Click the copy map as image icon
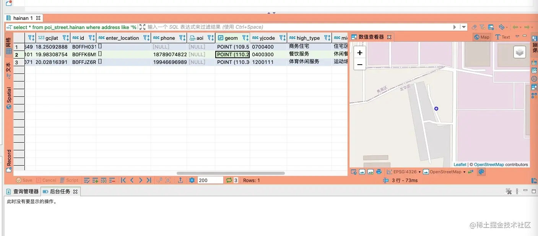The height and width of the screenshot is (236, 538). pos(362,172)
